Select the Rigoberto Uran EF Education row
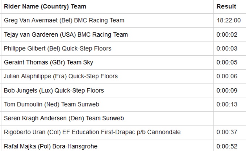 (x=92, y=132)
